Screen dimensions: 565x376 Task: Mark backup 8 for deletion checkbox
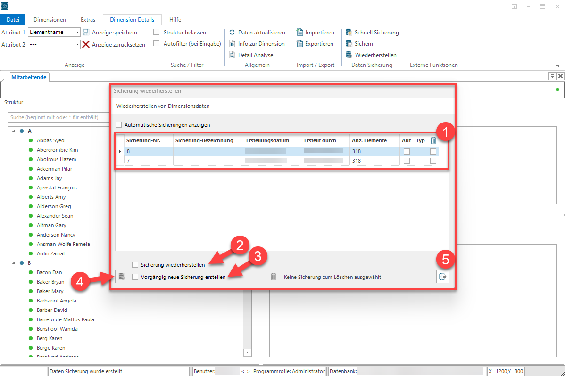click(433, 151)
